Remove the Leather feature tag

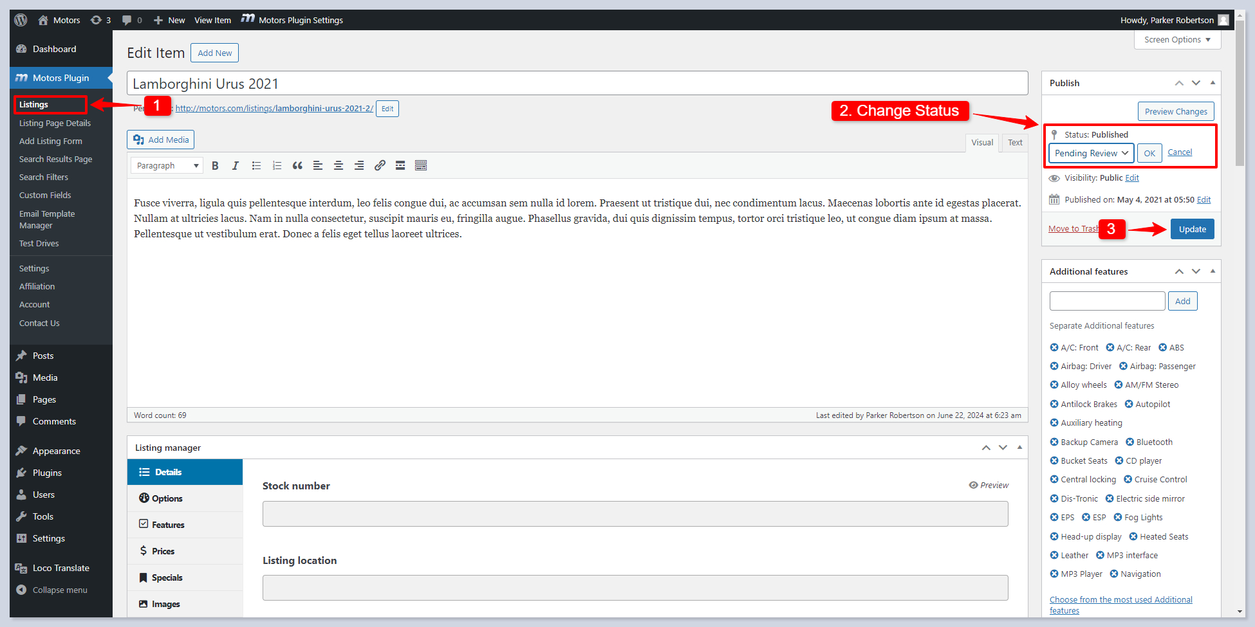(x=1054, y=555)
